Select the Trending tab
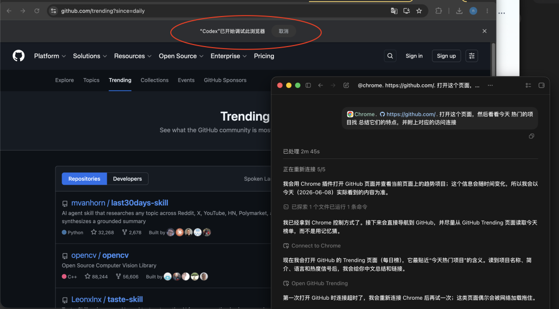The height and width of the screenshot is (309, 559). [120, 80]
